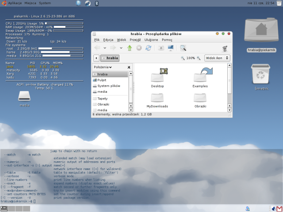Viewport: 283px width, 212px height.
Task: Click the trash applet in top panel
Action: pyautogui.click(x=279, y=3)
